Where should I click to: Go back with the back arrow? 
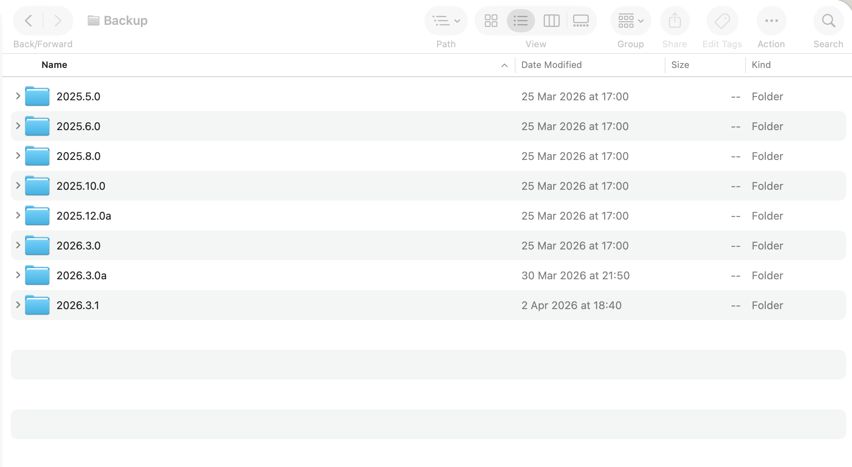pyautogui.click(x=29, y=21)
